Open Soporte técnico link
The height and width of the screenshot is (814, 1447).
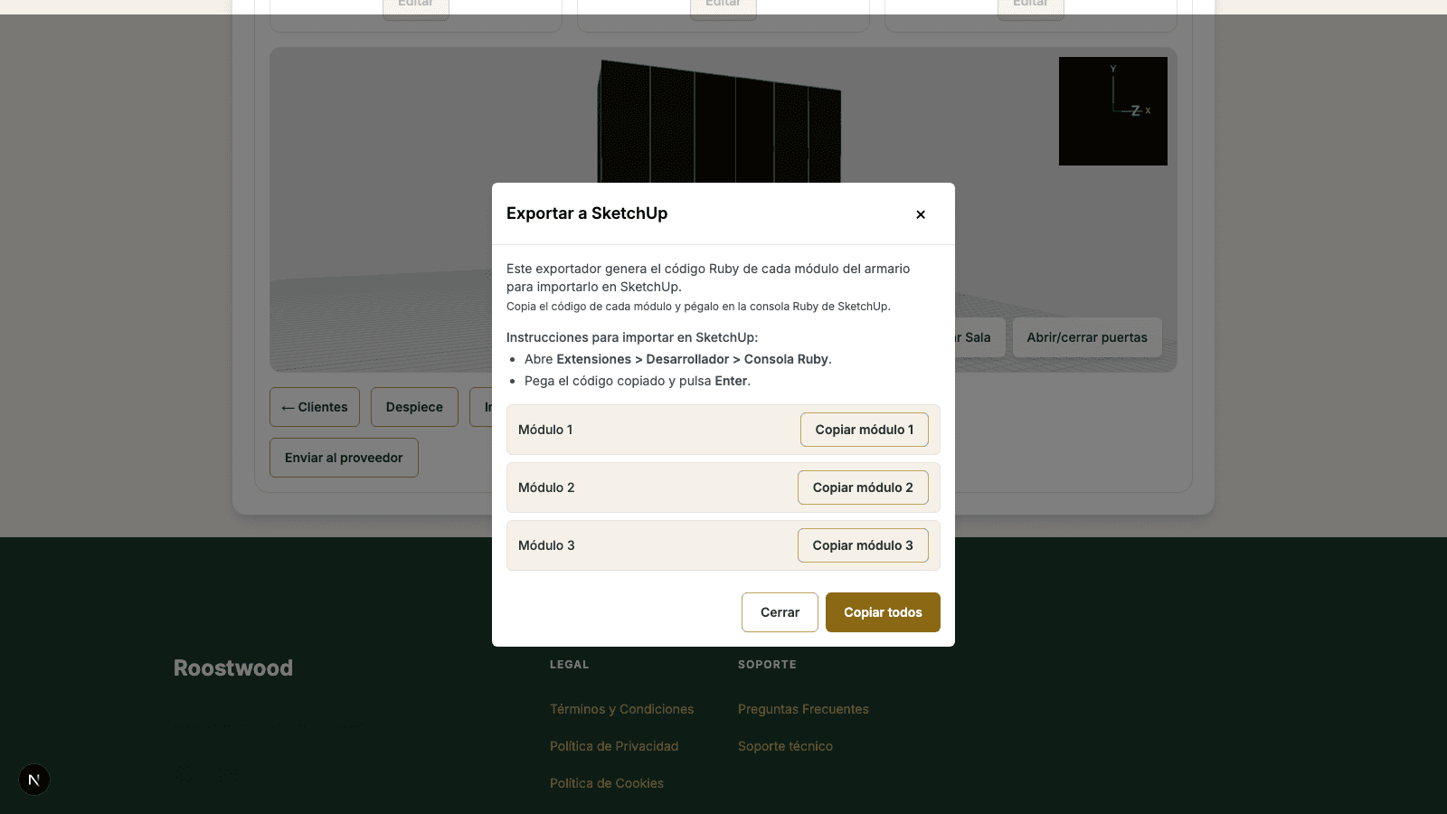(x=785, y=746)
